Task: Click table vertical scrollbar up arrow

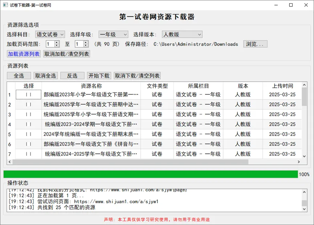Action: [304, 85]
